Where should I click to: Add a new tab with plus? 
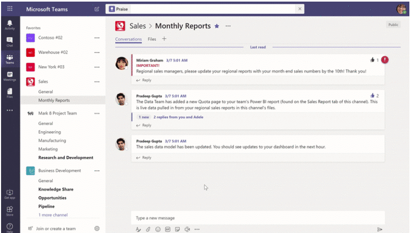coord(164,39)
